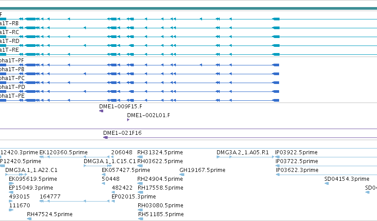The image size is (377, 221).
Task: Click the EK095619.5prime arrow glyph
Action: 12,183
